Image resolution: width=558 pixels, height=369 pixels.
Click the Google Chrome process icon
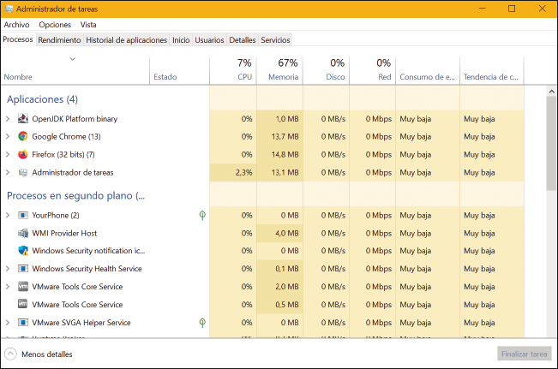pyautogui.click(x=23, y=136)
